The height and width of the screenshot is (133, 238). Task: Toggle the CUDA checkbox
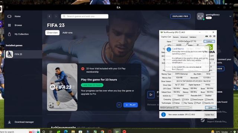[183, 99]
